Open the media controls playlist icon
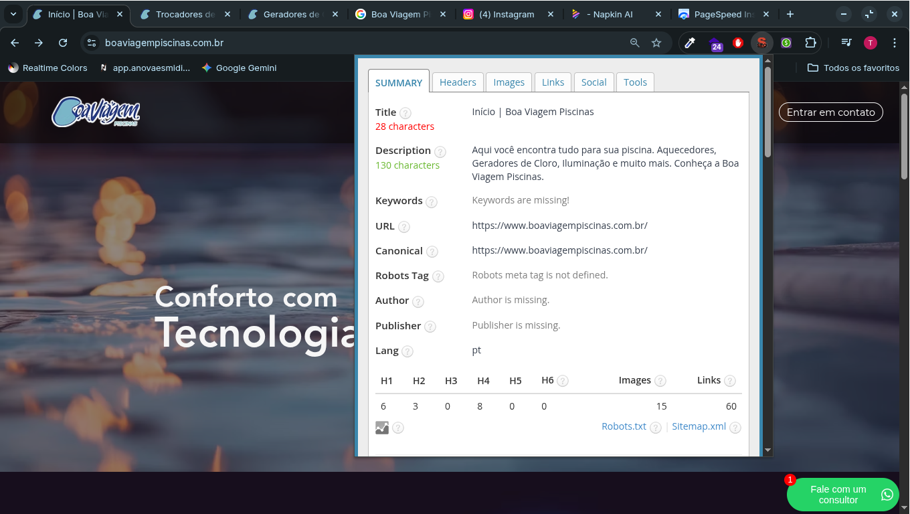The image size is (910, 514). (x=846, y=43)
